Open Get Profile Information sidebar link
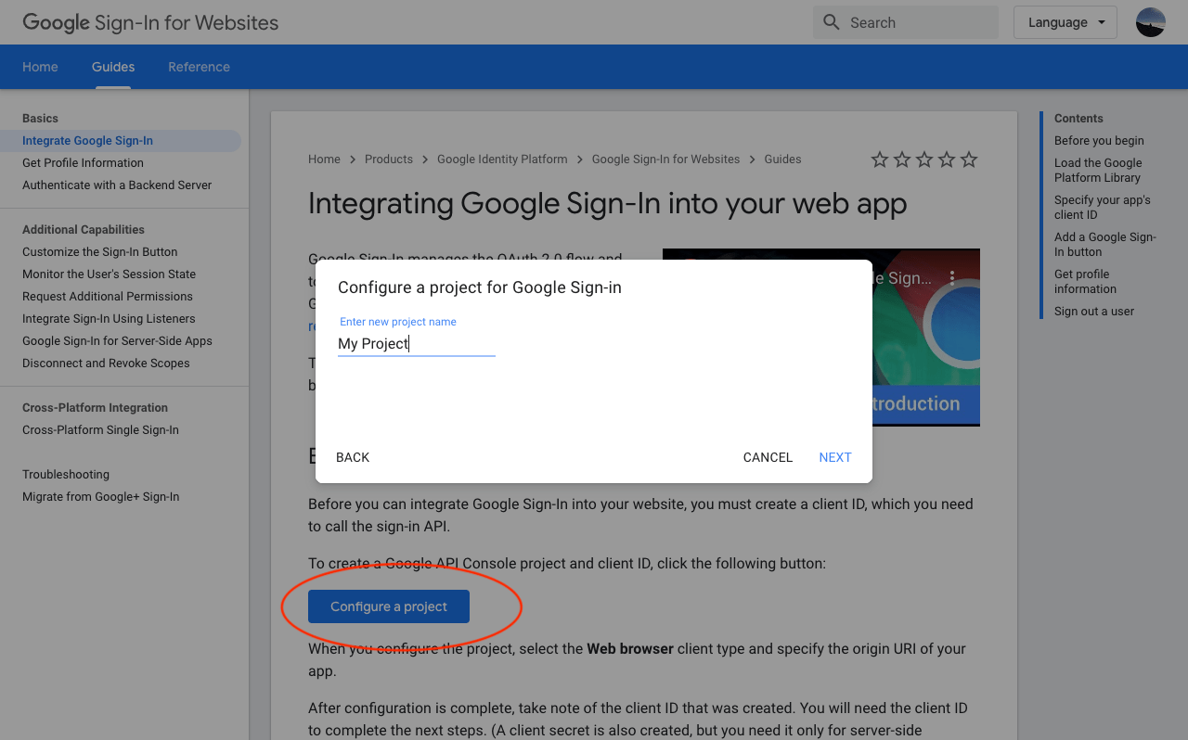The image size is (1188, 740). click(83, 163)
